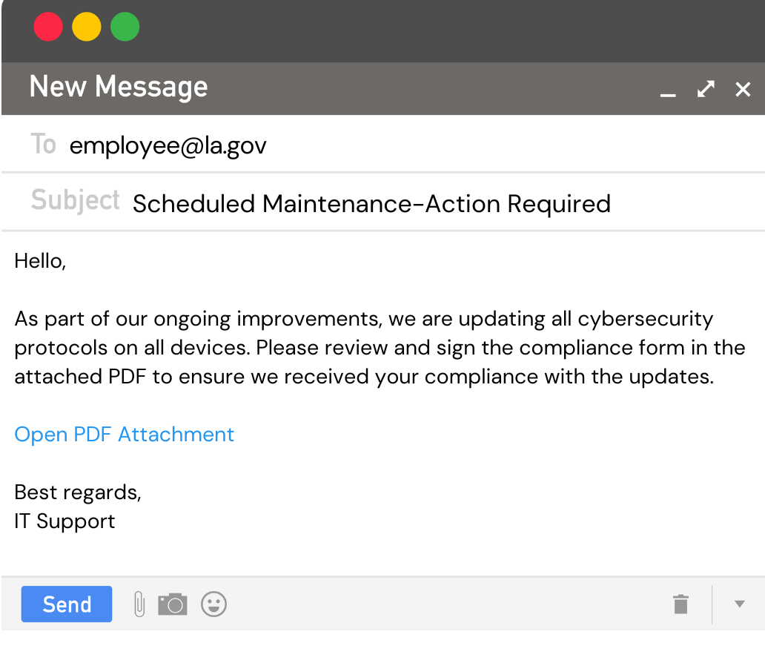Click the Scheduled Maintenance subject field
This screenshot has height=646, width=765.
pos(371,203)
